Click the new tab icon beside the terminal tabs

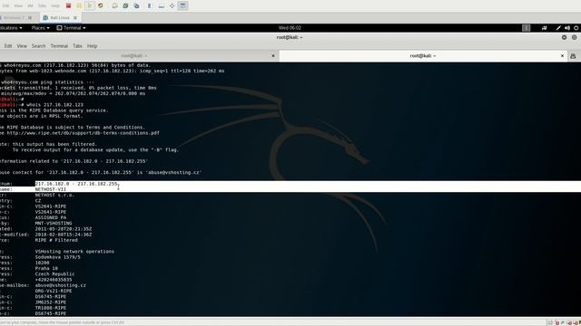573,56
